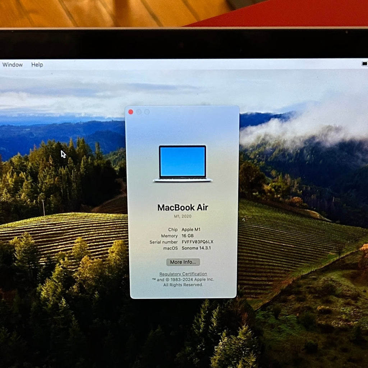Click the MacBook Air laptop image

click(x=183, y=164)
